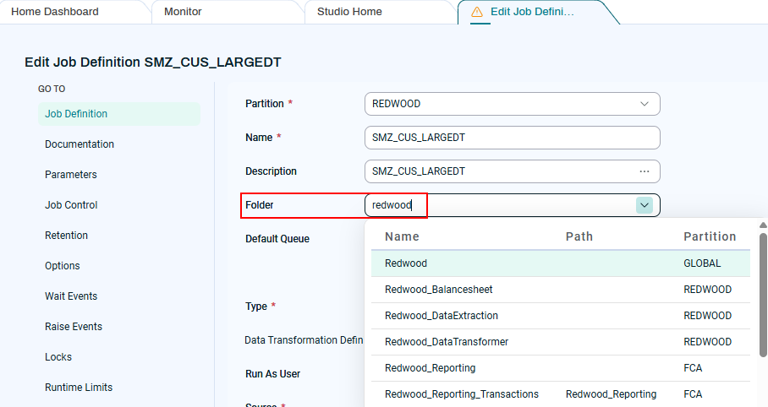Open the Raise Events section

point(74,326)
